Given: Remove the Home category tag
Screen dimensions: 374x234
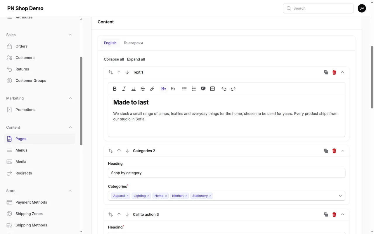Looking at the screenshot, I should tap(166, 196).
